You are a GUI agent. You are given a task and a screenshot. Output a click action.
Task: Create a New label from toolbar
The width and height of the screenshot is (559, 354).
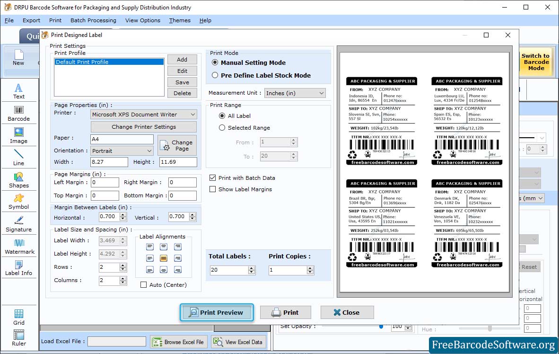[18, 58]
